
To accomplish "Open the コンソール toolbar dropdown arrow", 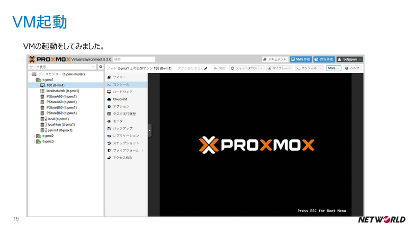I will click(x=321, y=68).
